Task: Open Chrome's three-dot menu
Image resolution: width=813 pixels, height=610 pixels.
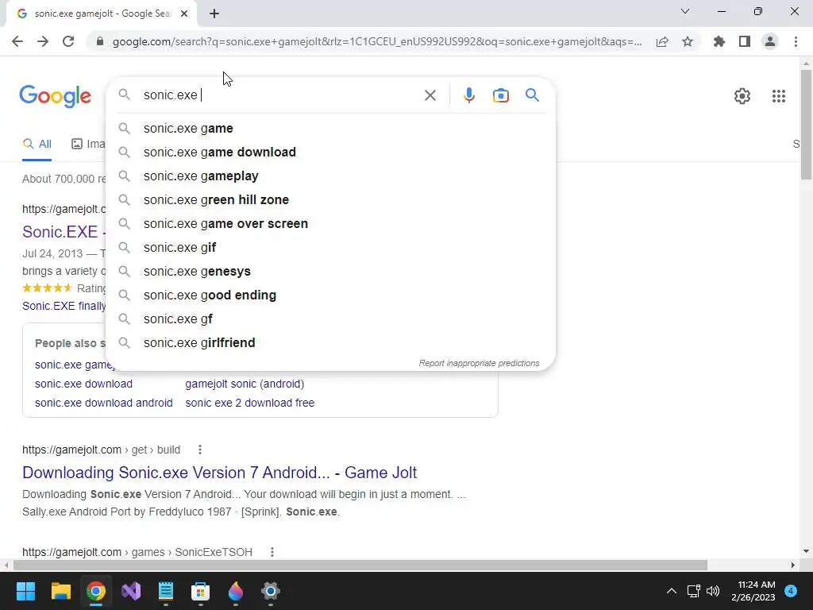Action: click(x=796, y=41)
